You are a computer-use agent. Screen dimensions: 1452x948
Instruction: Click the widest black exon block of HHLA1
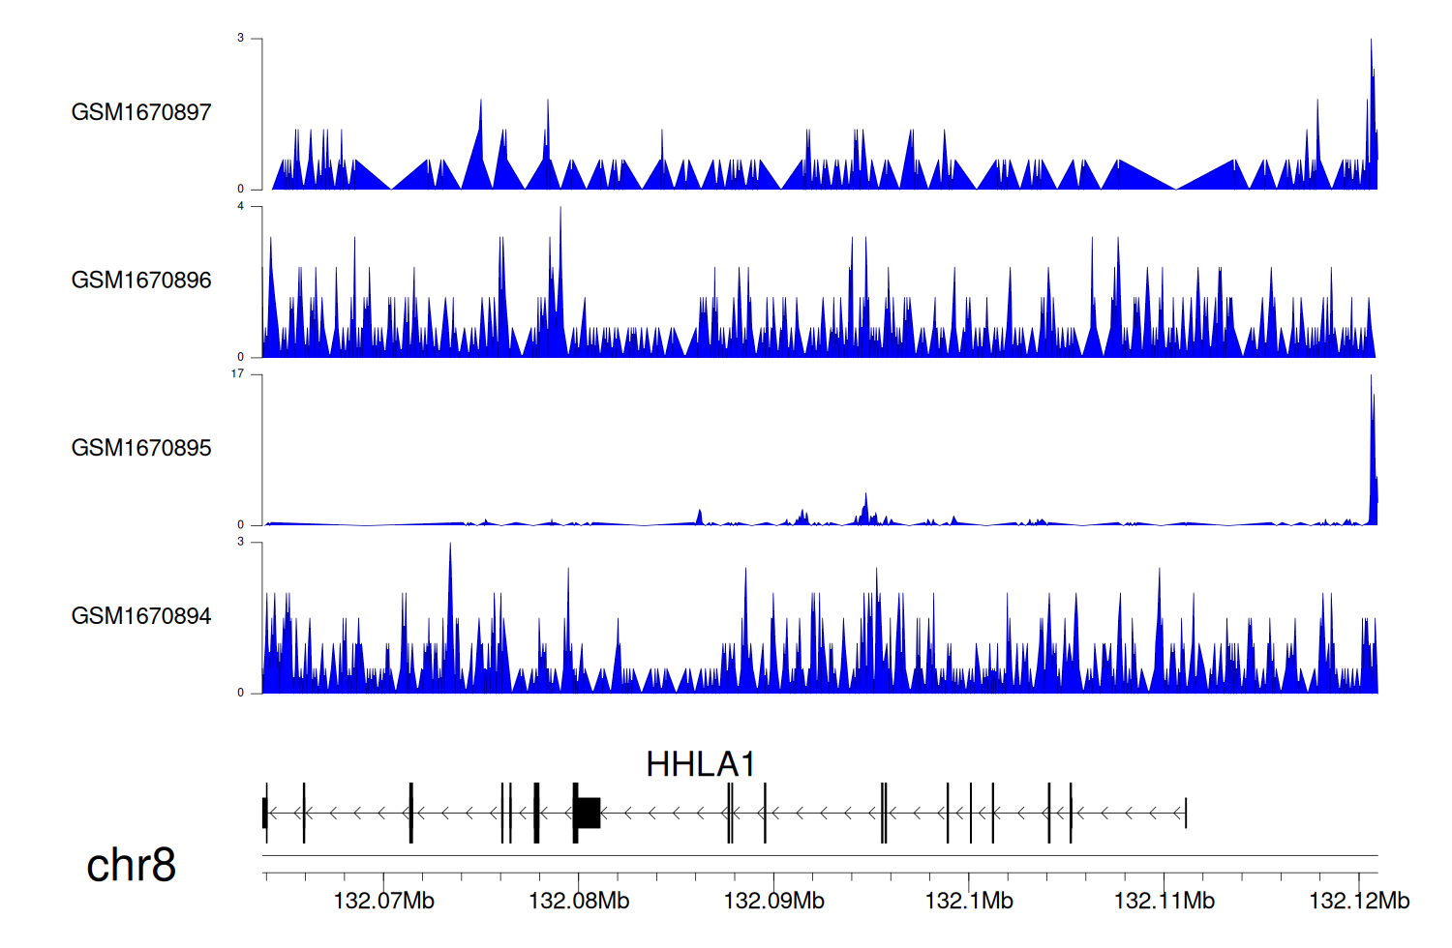(x=588, y=813)
